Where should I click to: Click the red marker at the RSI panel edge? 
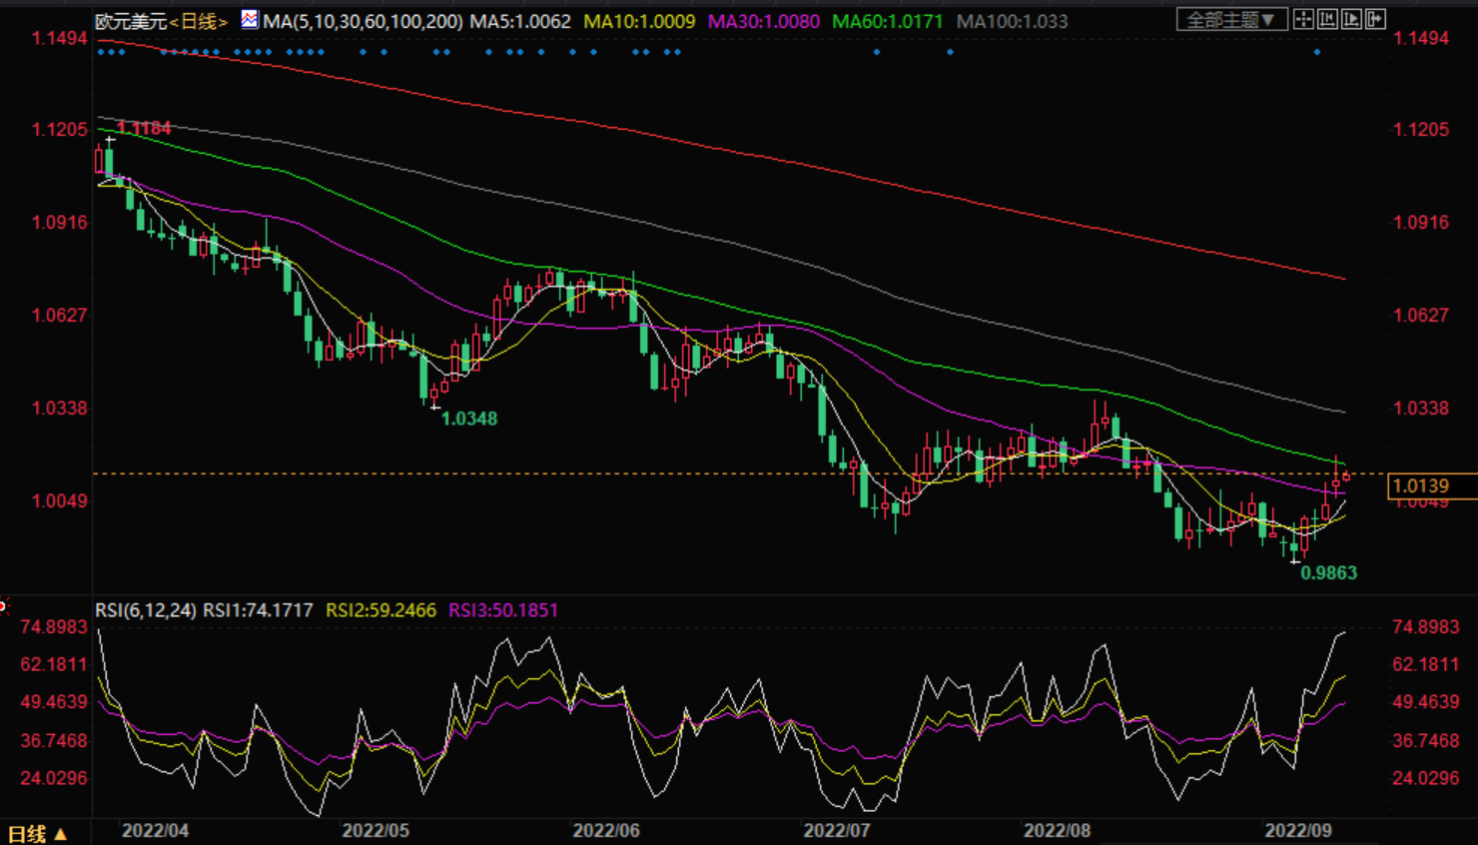3,605
